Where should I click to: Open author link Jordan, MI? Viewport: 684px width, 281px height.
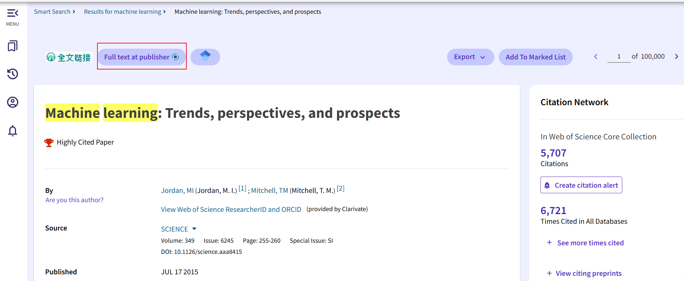pos(177,191)
